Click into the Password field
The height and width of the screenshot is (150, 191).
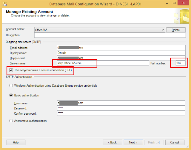[121, 108]
